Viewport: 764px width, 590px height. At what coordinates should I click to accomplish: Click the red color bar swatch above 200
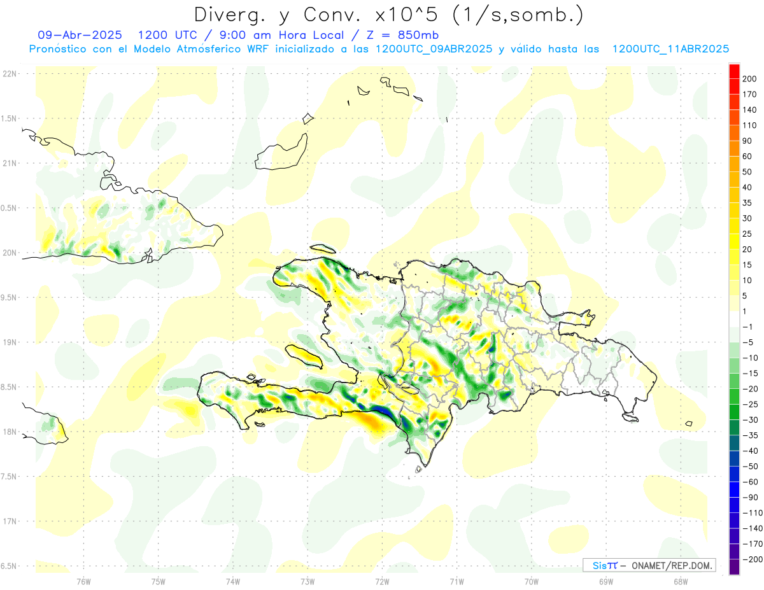tap(734, 70)
